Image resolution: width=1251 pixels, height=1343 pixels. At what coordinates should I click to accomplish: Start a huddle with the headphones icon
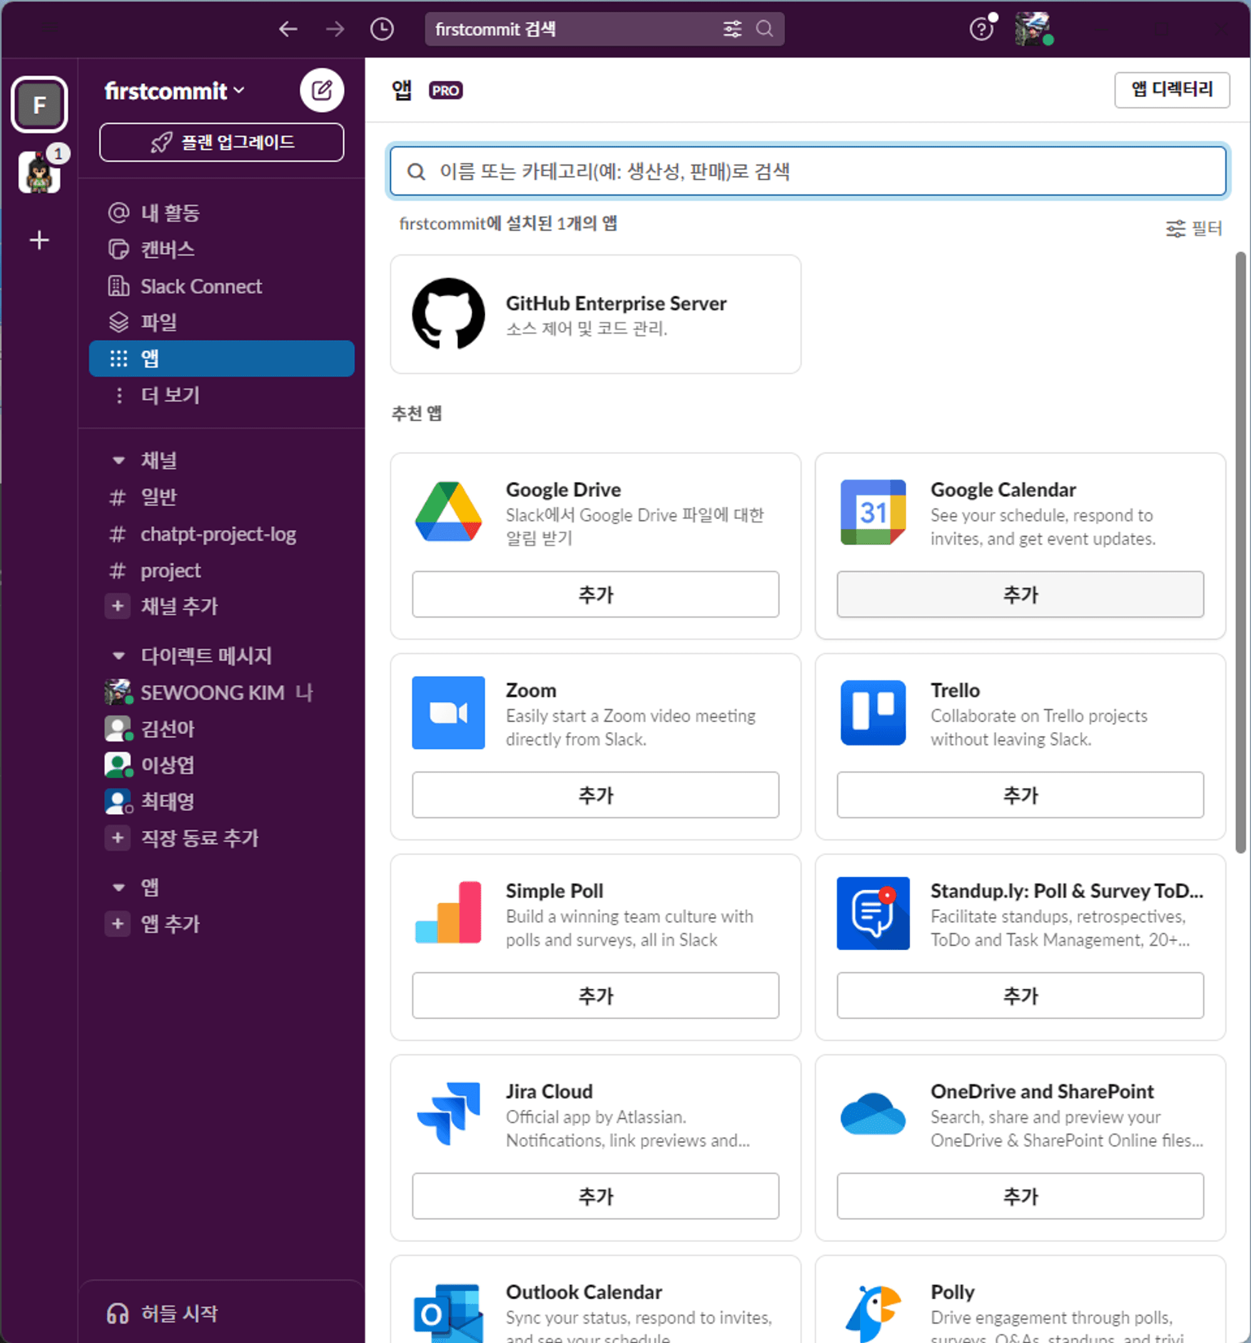(x=118, y=1314)
